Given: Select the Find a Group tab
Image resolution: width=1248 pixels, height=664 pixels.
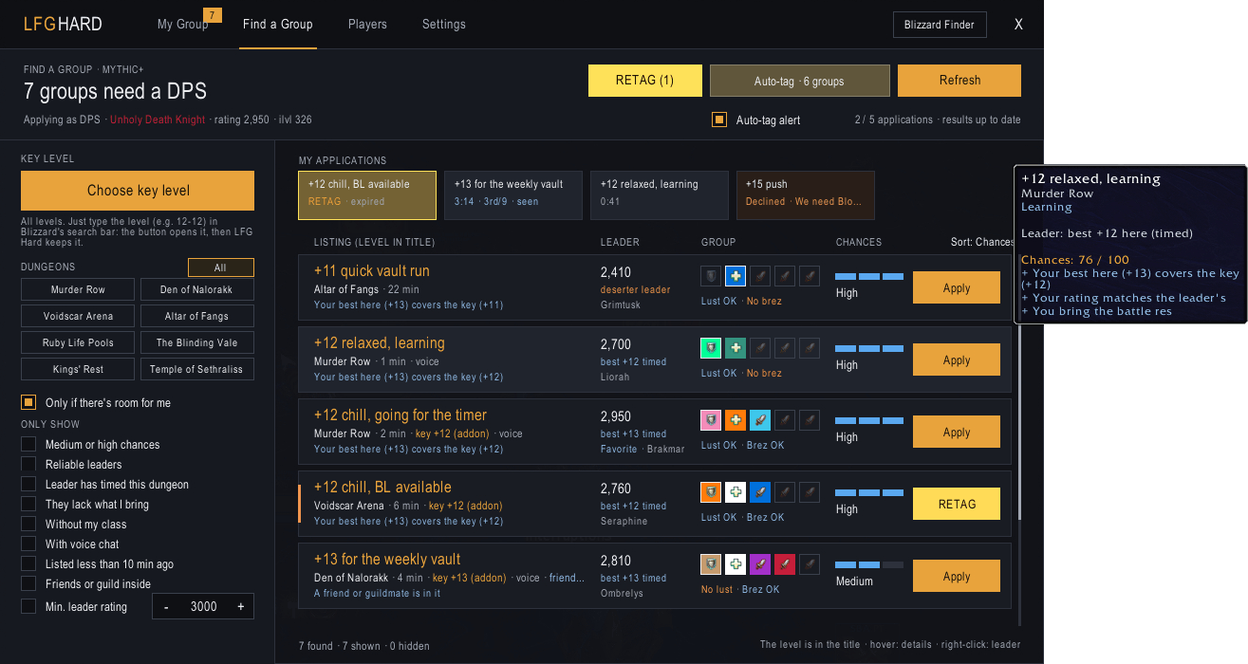Looking at the screenshot, I should [277, 24].
